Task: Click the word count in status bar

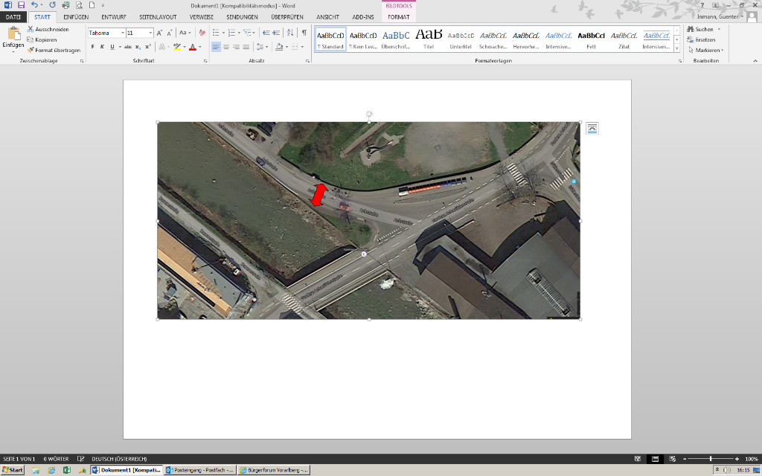Action: (x=56, y=459)
